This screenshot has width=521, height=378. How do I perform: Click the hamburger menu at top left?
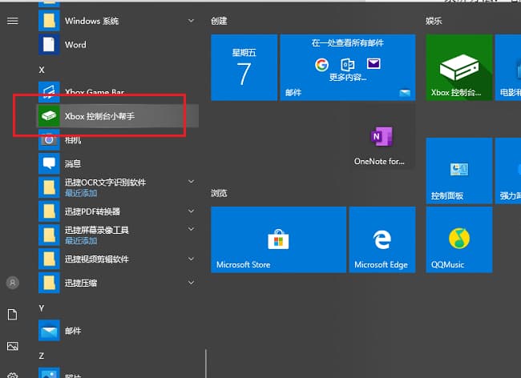(x=12, y=21)
